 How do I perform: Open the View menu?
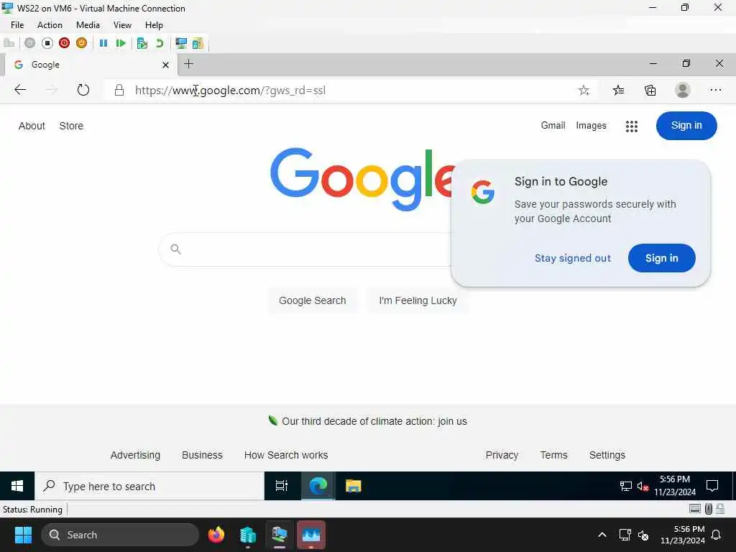pyautogui.click(x=122, y=25)
